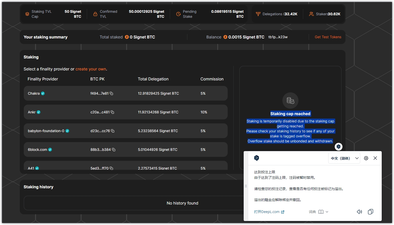Click Get Test Tokens
Screen dimensions: 394x225
pyautogui.click(x=328, y=37)
